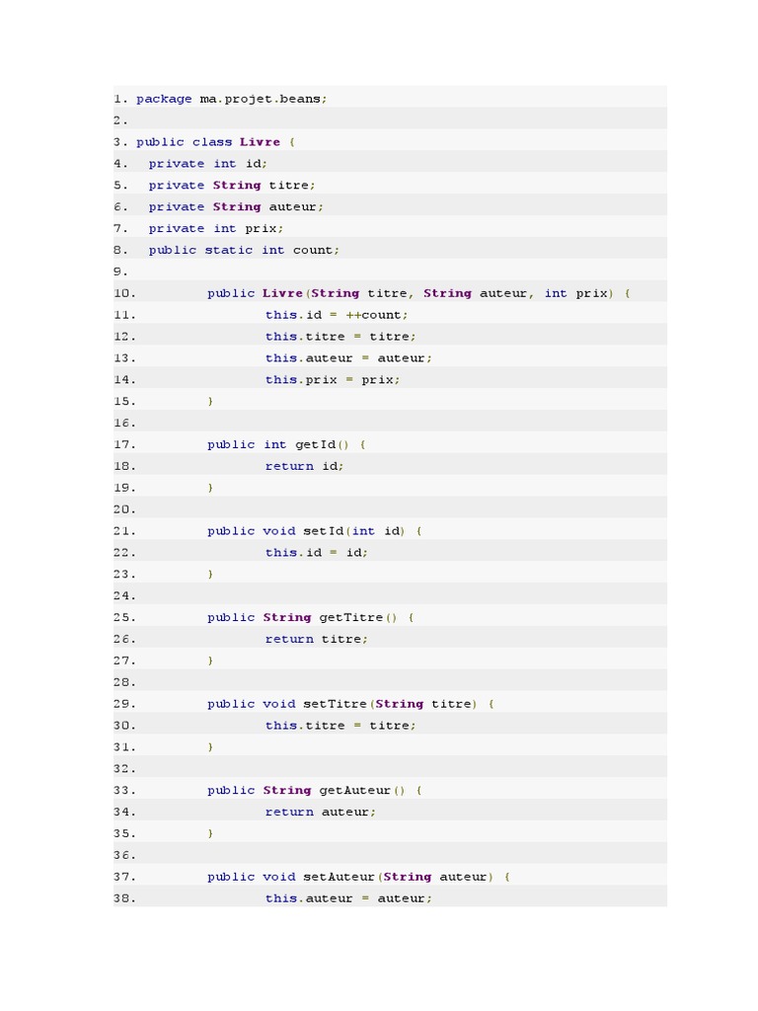
Task: Click closing brace on line 23
Action: tap(210, 575)
